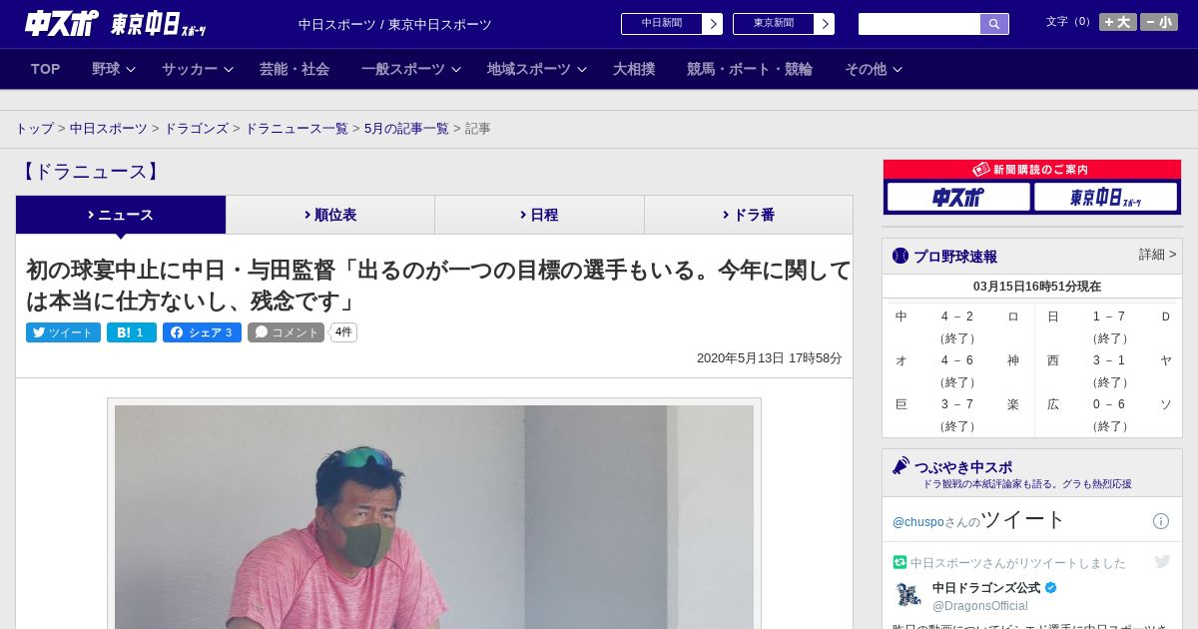Click the 4件 comment count bubble

343,332
